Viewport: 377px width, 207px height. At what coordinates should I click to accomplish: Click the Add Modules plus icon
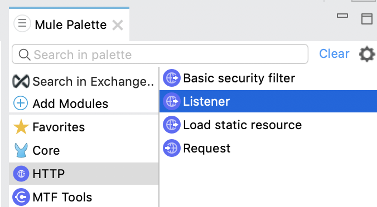21,103
